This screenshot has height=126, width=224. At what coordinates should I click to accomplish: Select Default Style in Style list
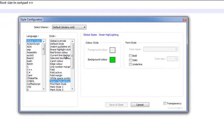pyautogui.click(x=57, y=44)
